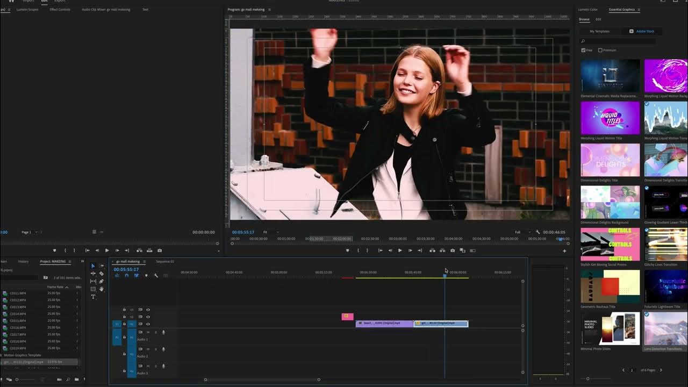Select My Templates button

coord(599,31)
